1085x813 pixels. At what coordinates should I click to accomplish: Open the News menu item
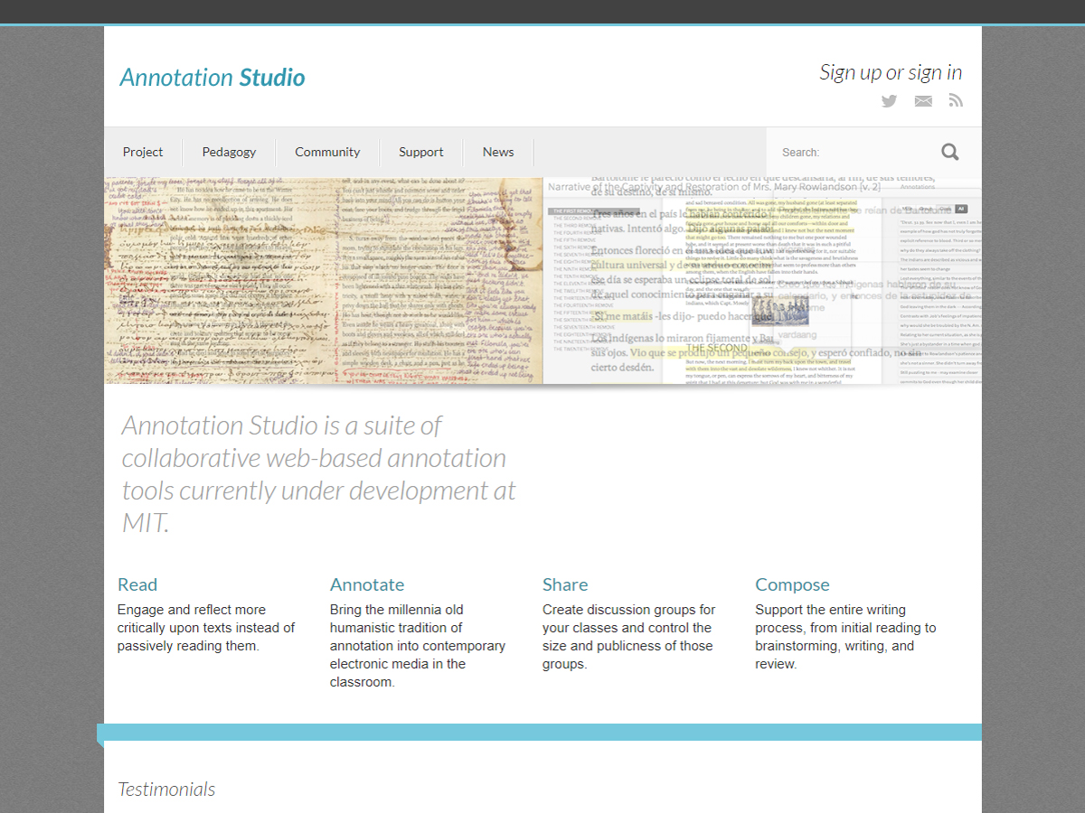[498, 152]
